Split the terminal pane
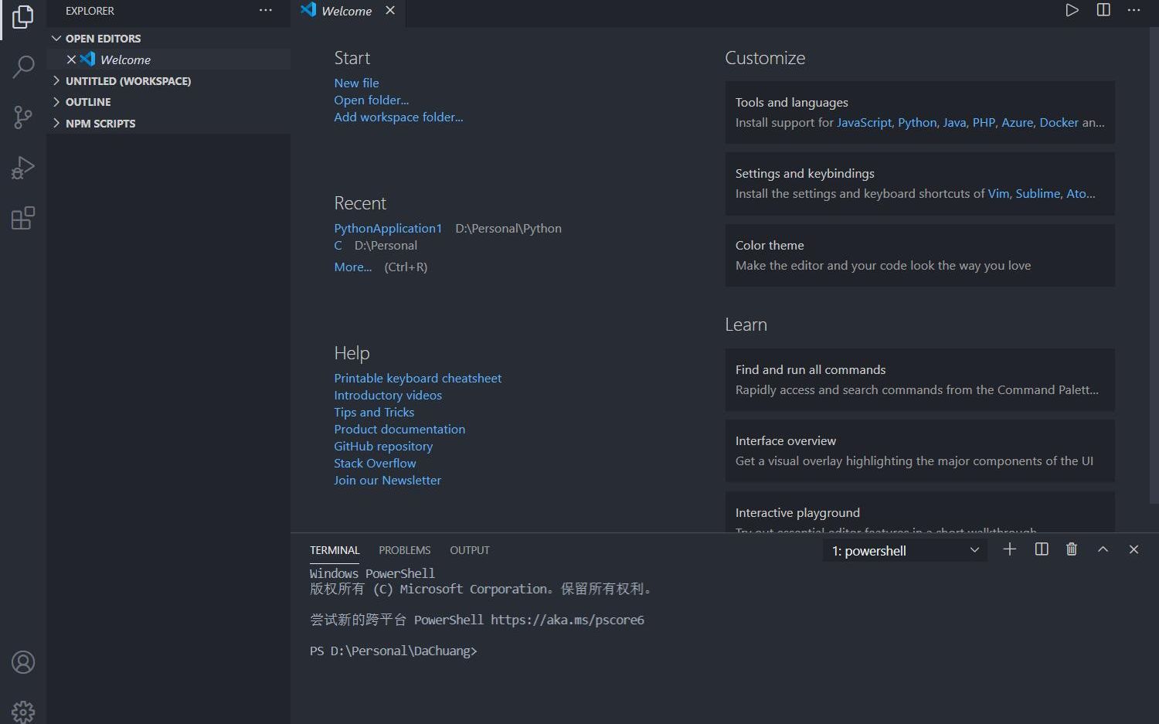Screen dimensions: 1159x724 1042,549
